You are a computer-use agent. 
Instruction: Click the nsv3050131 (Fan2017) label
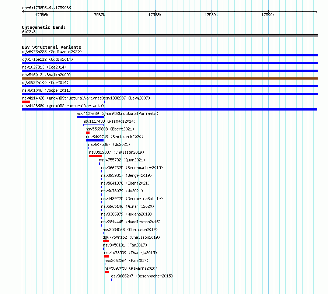point(125,245)
